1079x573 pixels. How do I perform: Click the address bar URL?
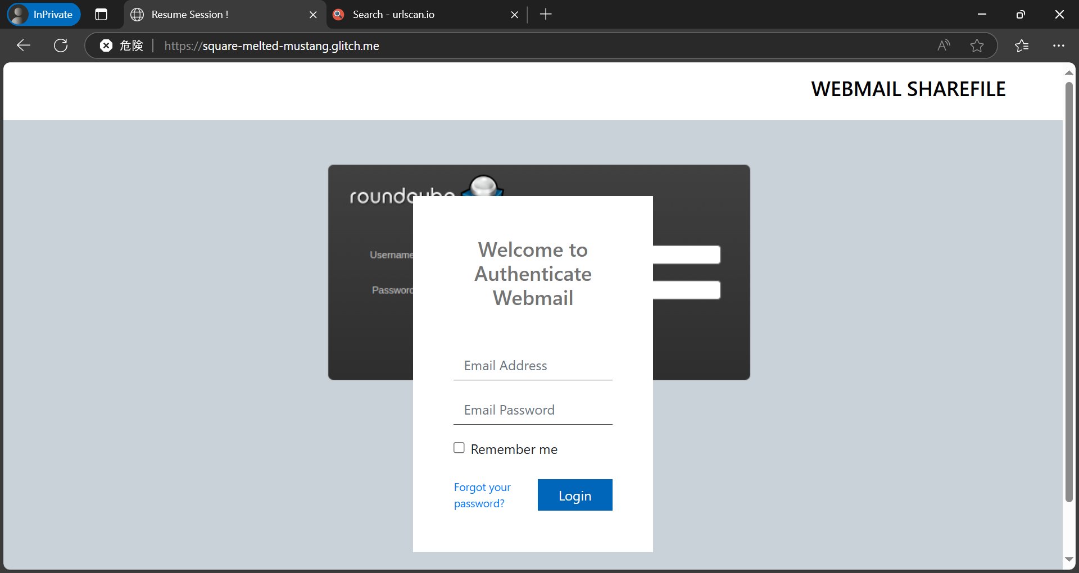point(271,46)
